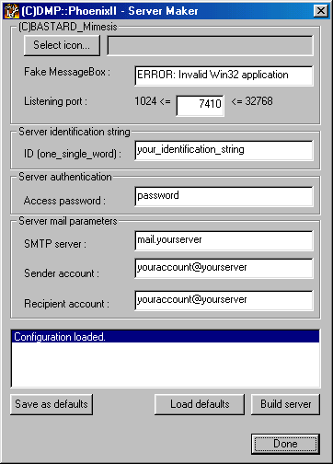Focus the Recipient account field
The height and width of the screenshot is (464, 333).
[224, 300]
